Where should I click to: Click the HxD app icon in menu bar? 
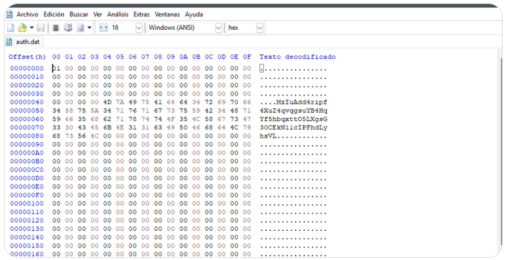[x=9, y=14]
